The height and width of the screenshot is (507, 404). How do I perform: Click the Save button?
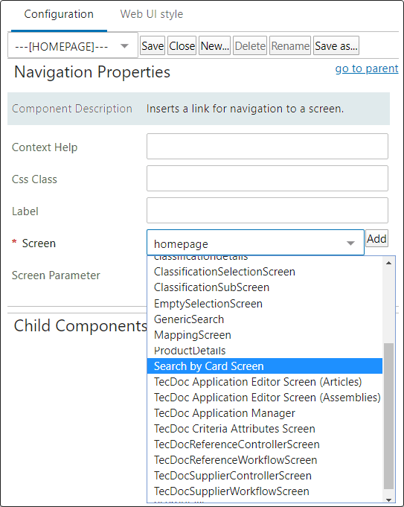(153, 45)
